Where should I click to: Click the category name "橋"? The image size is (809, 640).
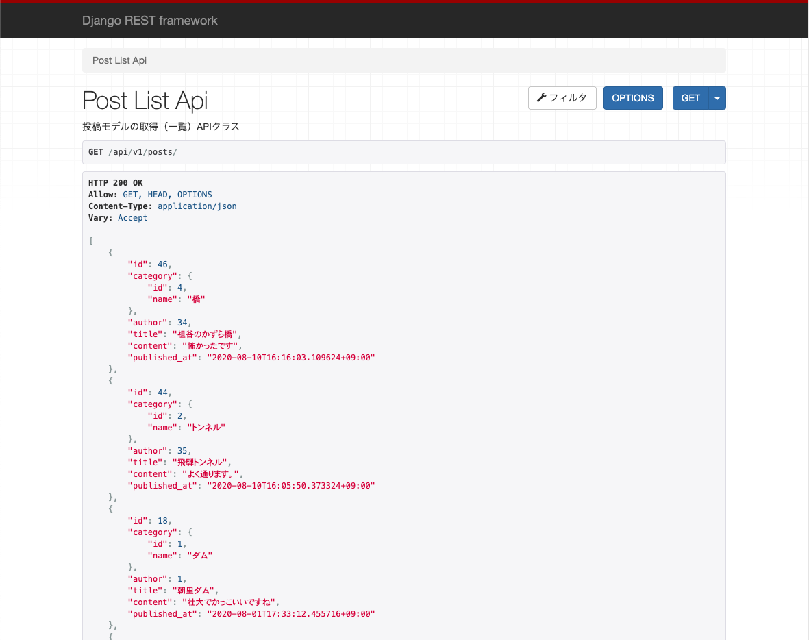tap(196, 299)
